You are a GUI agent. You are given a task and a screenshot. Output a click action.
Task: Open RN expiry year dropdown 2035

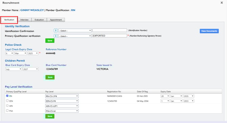coord(189,96)
